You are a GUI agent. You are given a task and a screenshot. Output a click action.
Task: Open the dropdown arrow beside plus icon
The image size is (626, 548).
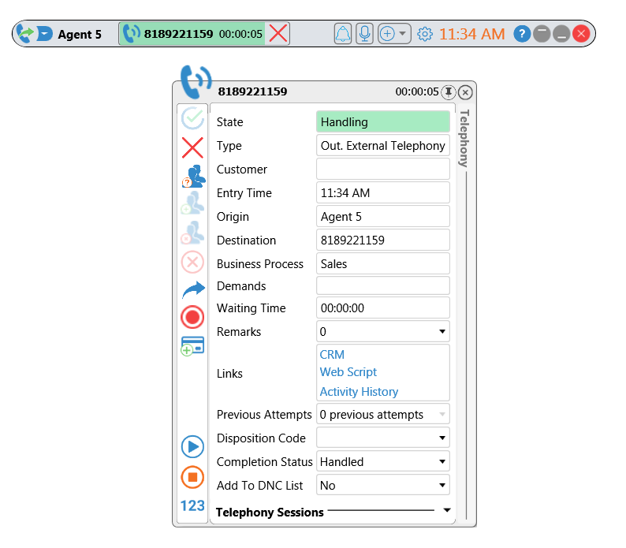tap(403, 34)
